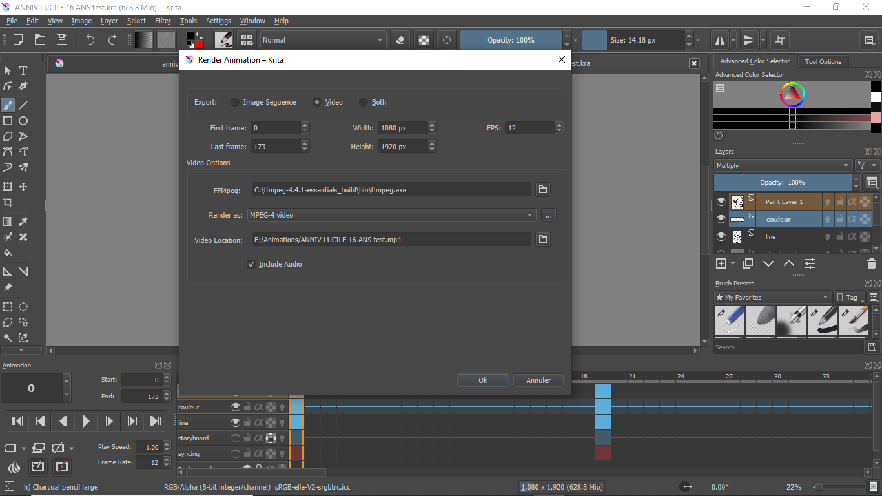
Task: Open the Settings menu
Action: [x=218, y=21]
